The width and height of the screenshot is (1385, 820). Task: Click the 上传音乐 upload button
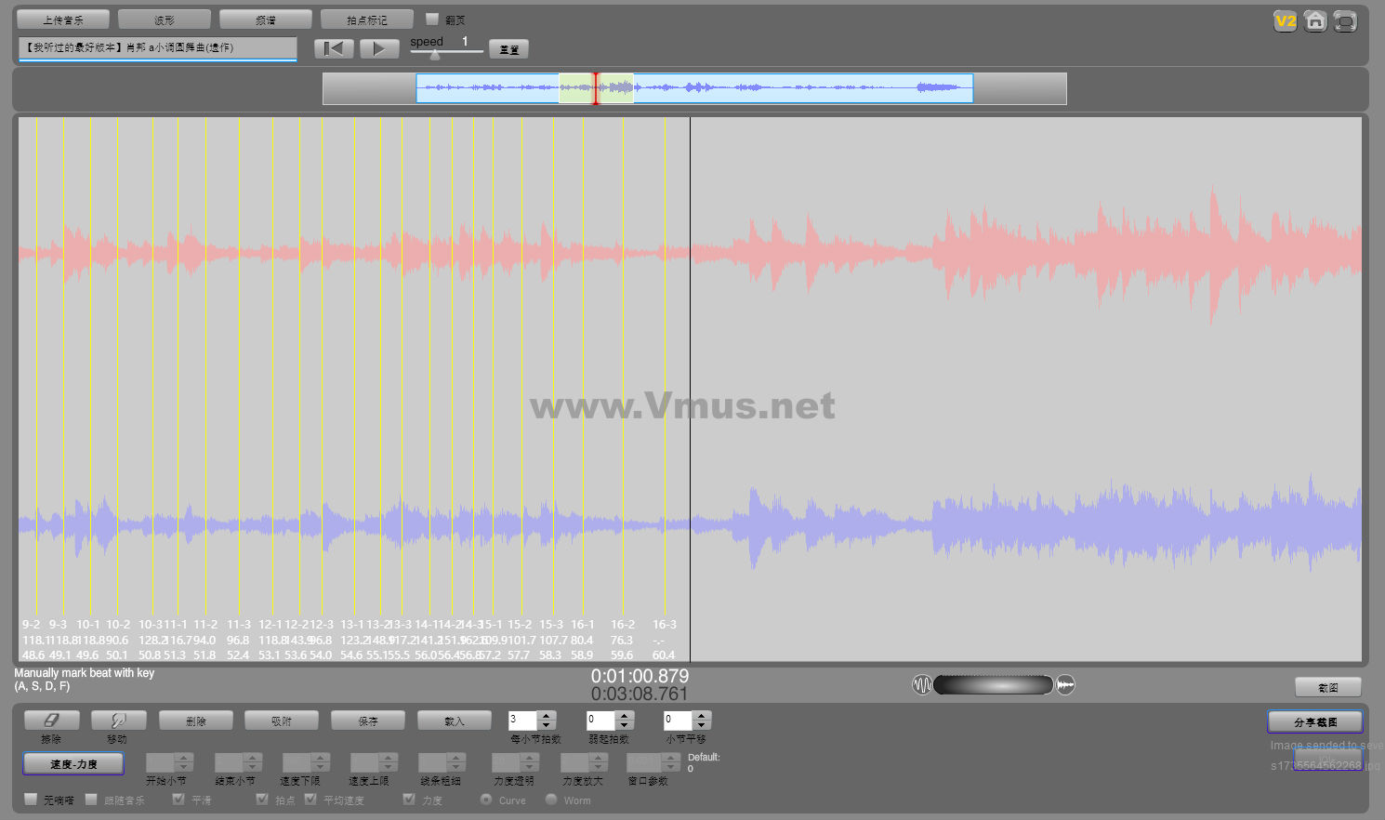click(63, 20)
